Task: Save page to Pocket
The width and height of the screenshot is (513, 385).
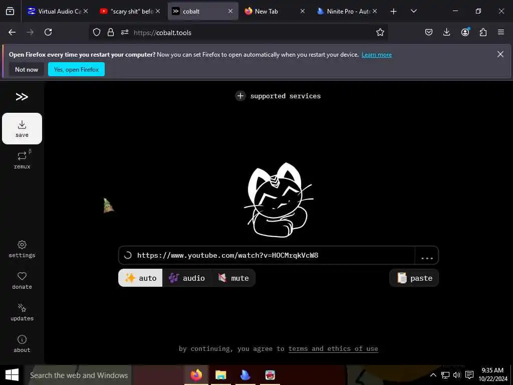Action: [429, 32]
